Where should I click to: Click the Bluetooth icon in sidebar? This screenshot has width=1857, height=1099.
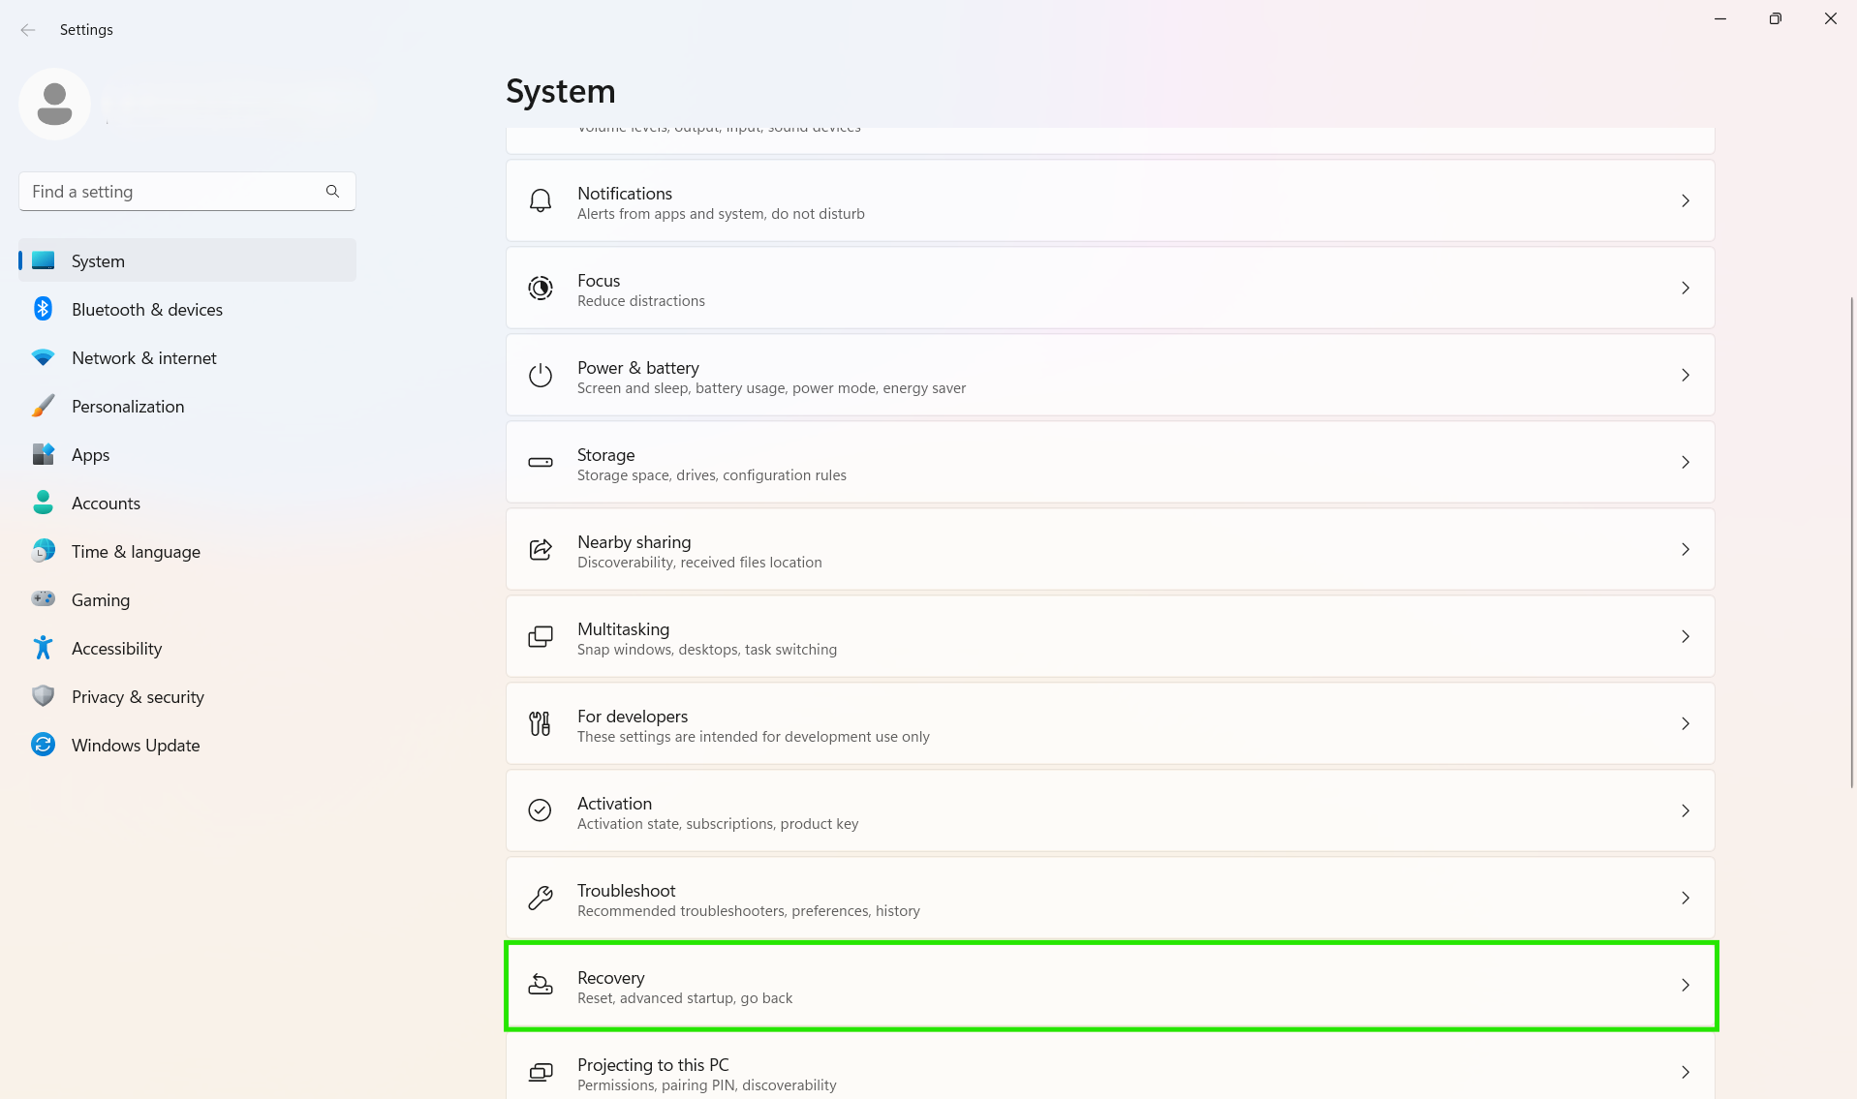[43, 309]
